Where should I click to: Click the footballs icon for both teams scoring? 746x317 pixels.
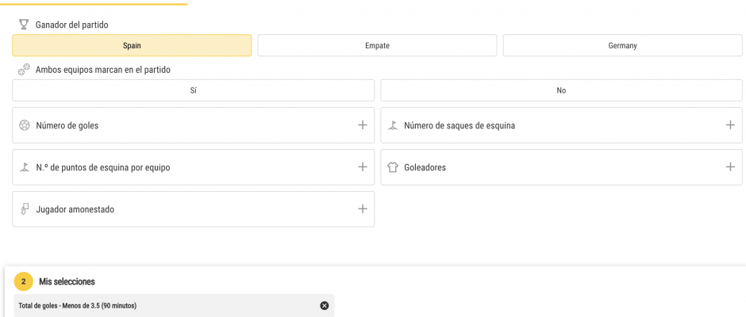pos(23,70)
